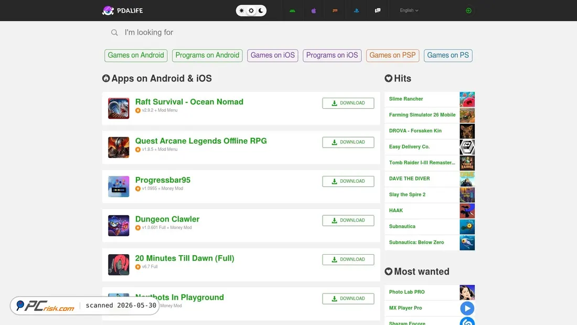Image resolution: width=577 pixels, height=325 pixels.
Task: Open the Games on PSP tab
Action: point(392,55)
